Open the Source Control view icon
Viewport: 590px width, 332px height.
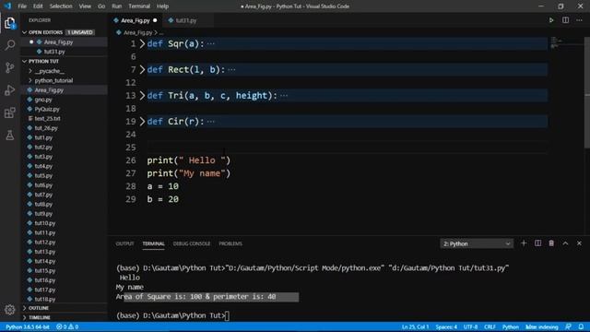(x=10, y=67)
